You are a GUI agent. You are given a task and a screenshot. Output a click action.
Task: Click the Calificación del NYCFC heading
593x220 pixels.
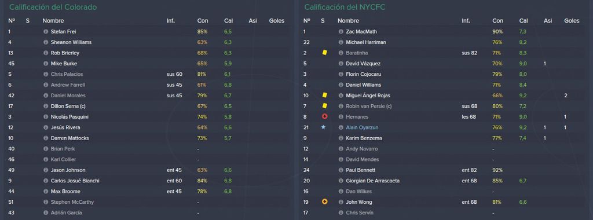(345, 7)
